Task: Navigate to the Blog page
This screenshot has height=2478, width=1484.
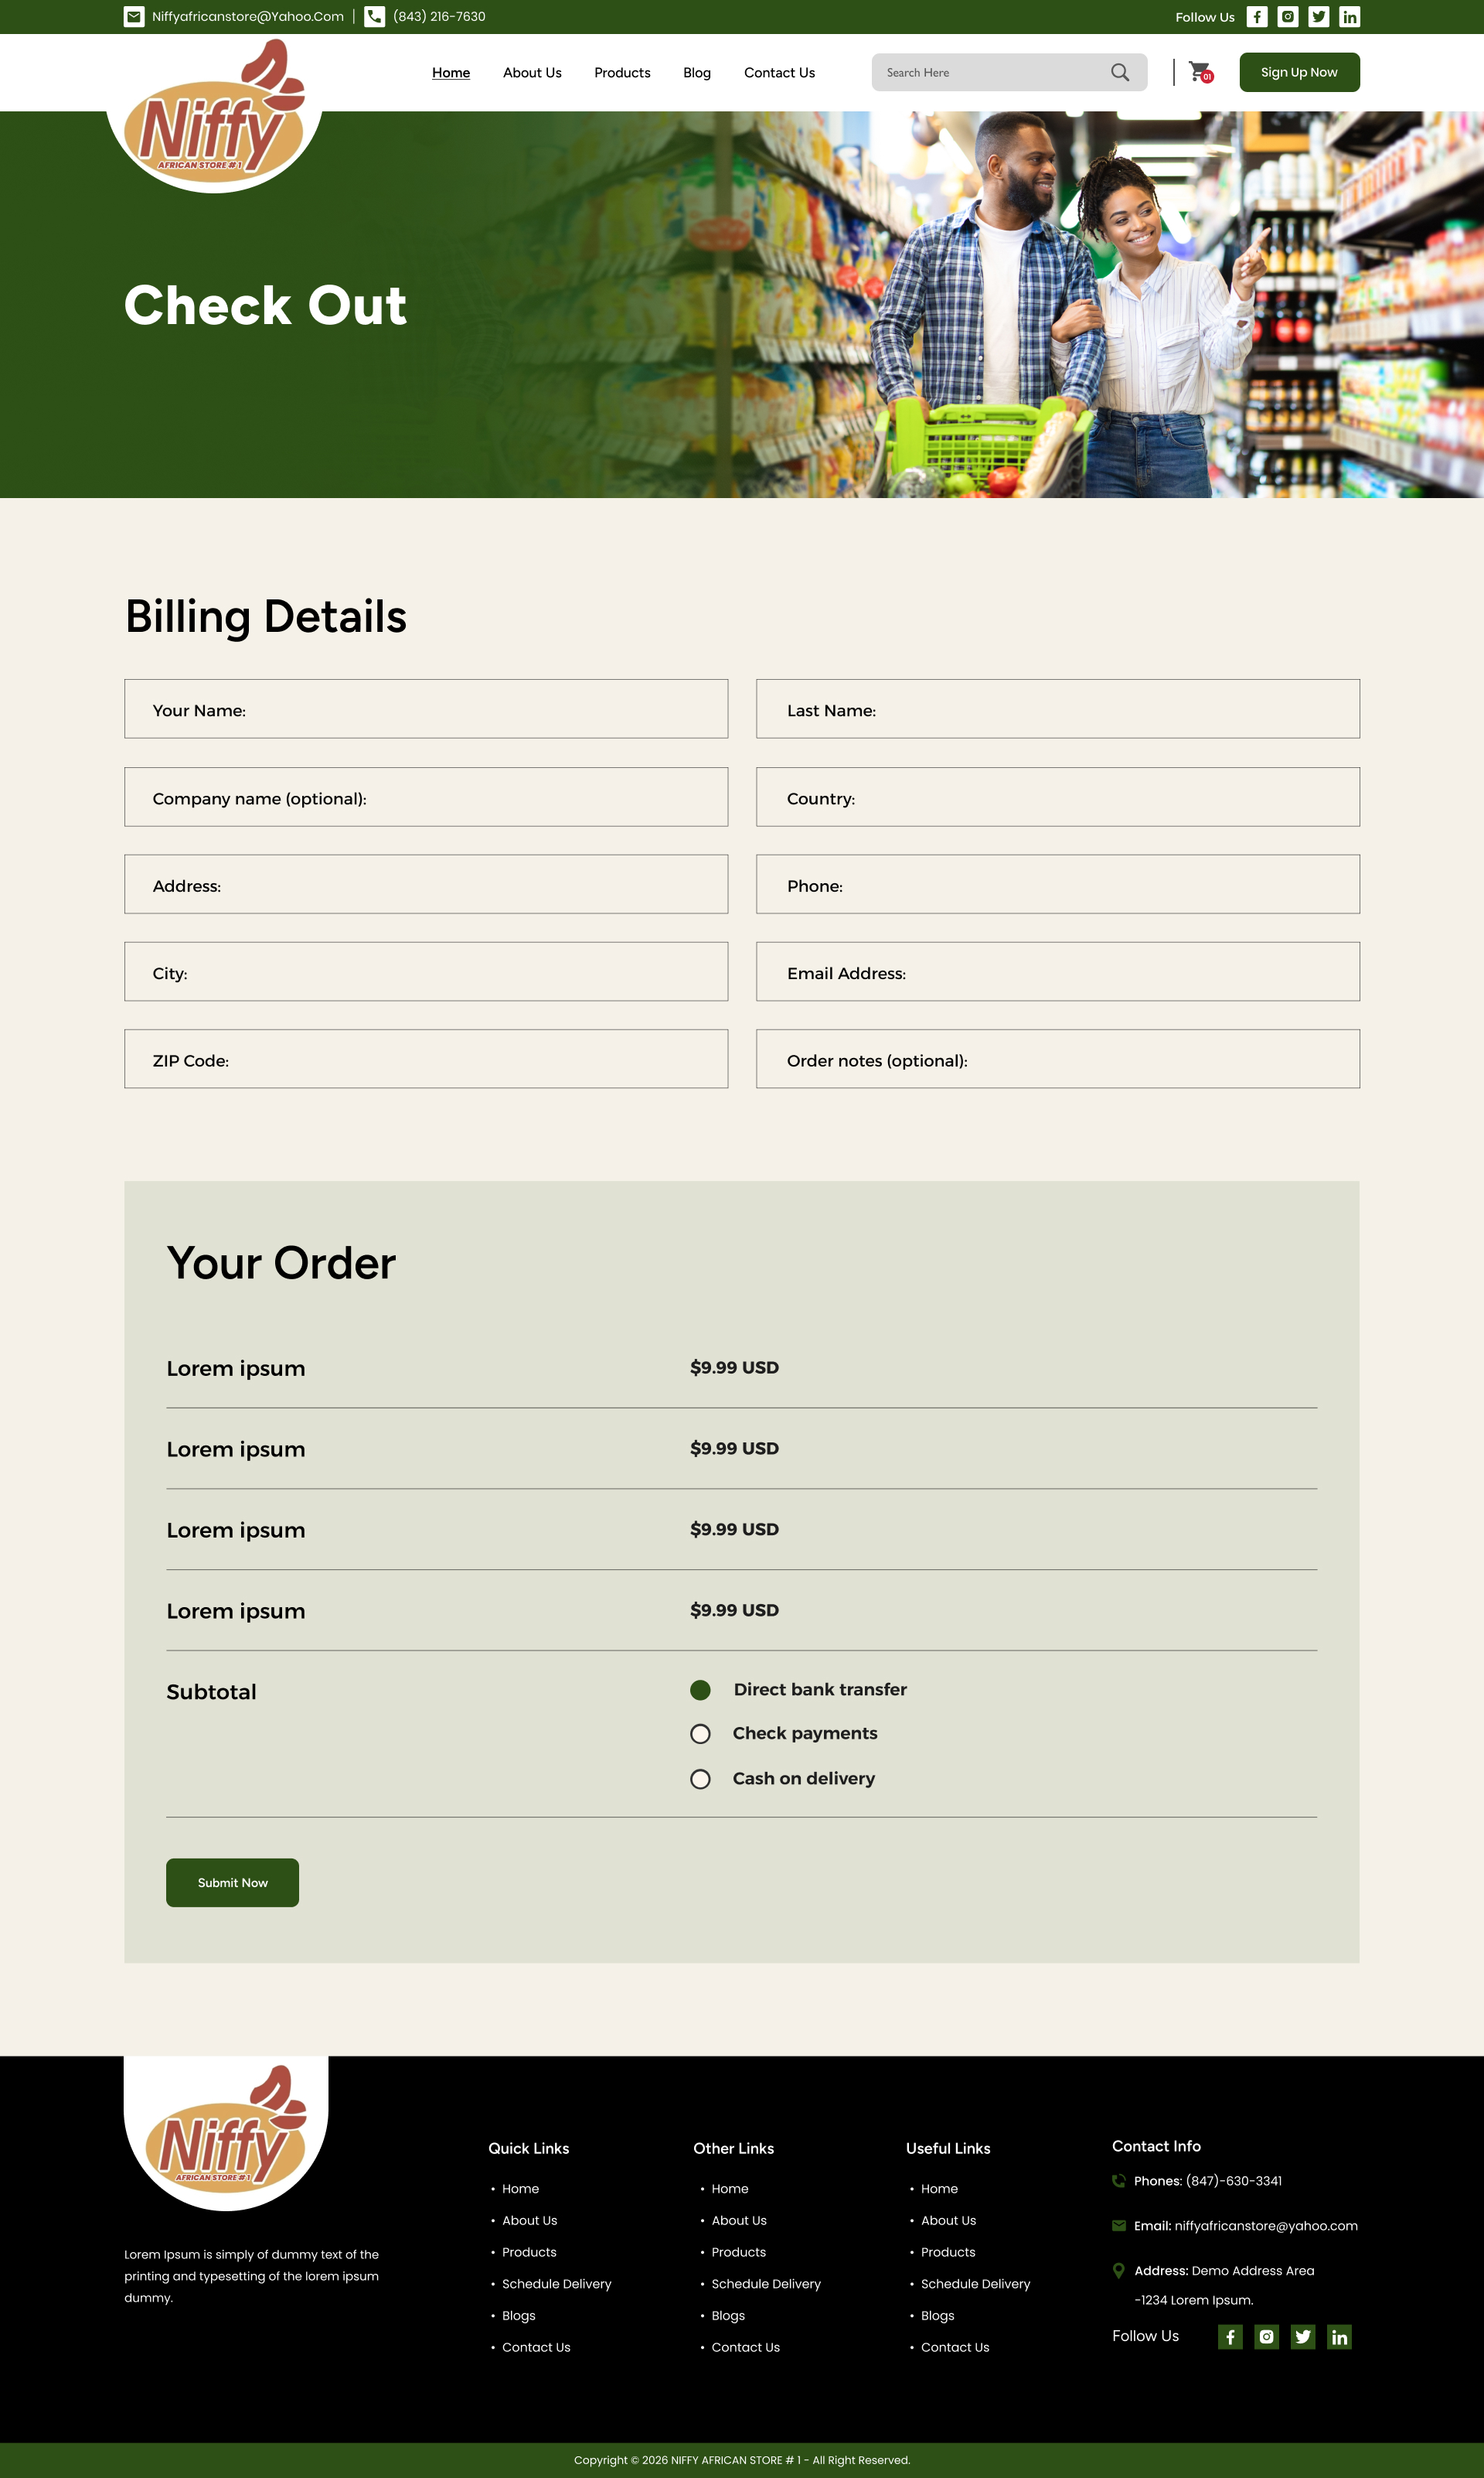Action: 697,73
